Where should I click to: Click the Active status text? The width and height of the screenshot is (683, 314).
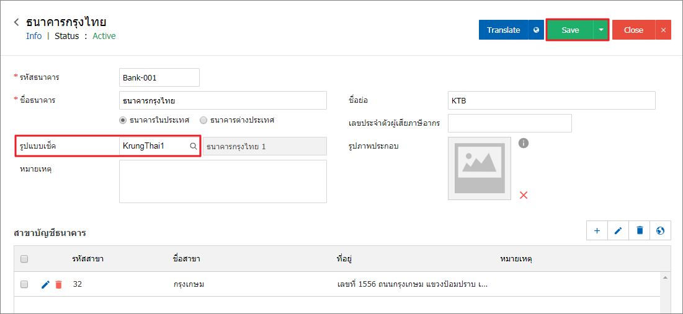coord(104,36)
